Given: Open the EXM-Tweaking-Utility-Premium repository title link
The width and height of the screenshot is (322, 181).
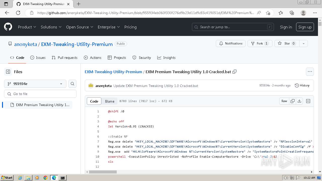Looking at the screenshot, I should tap(77, 44).
